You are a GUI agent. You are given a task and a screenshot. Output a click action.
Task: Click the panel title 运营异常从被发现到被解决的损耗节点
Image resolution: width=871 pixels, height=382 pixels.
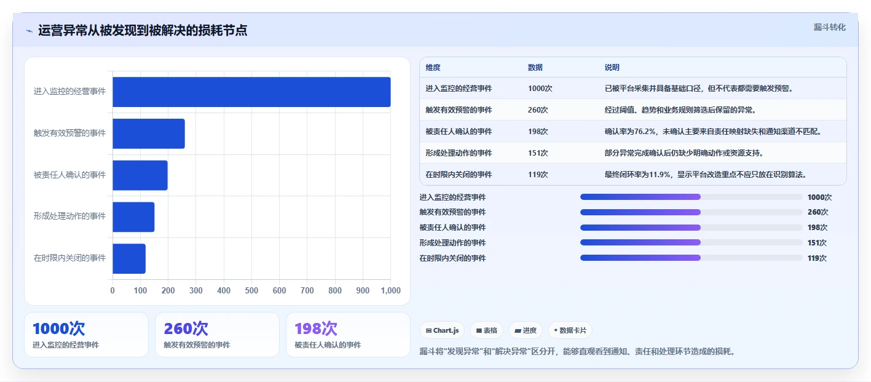(x=143, y=31)
